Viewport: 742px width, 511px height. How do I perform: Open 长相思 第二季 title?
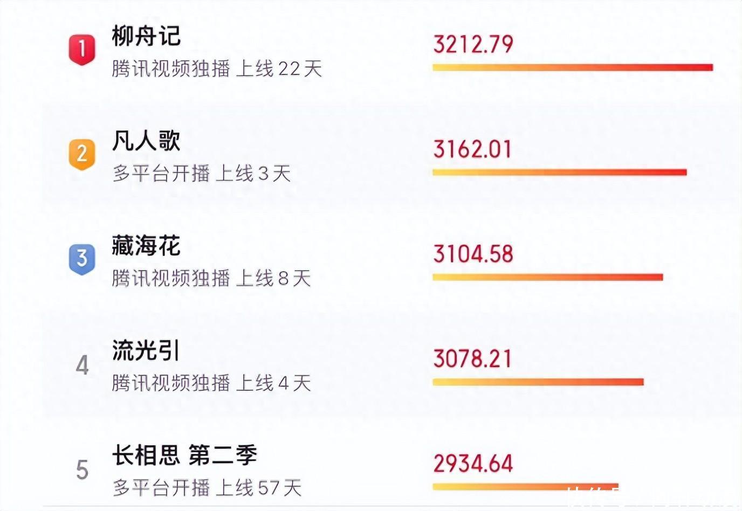tap(184, 455)
